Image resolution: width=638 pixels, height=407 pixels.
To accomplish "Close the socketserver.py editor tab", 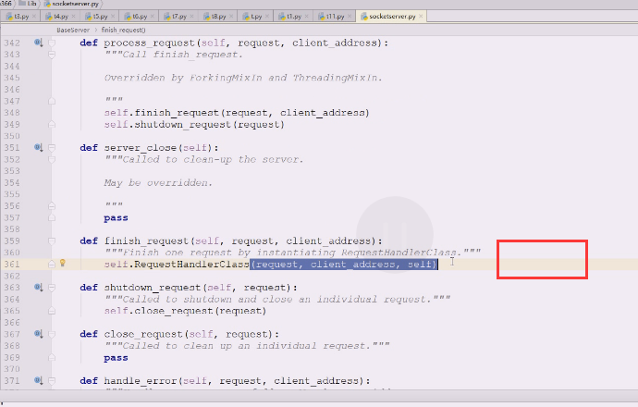I will [421, 17].
